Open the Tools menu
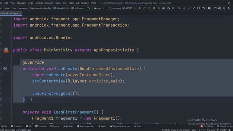This screenshot has height=131, width=233. [x=71, y=3]
